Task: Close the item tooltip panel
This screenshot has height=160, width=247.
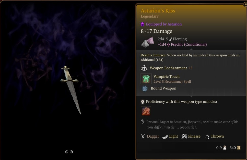Action: click(x=245, y=4)
